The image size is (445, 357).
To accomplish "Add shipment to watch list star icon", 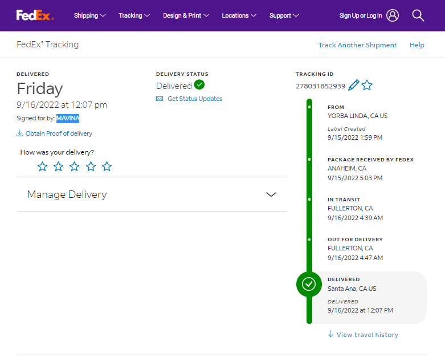I will tap(367, 85).
